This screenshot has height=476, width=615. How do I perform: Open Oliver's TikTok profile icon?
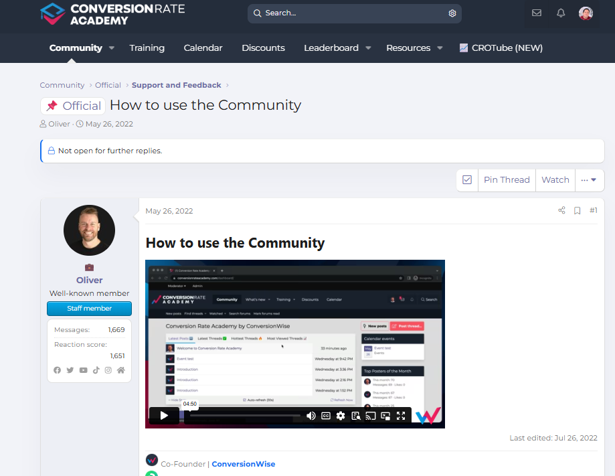click(x=96, y=370)
